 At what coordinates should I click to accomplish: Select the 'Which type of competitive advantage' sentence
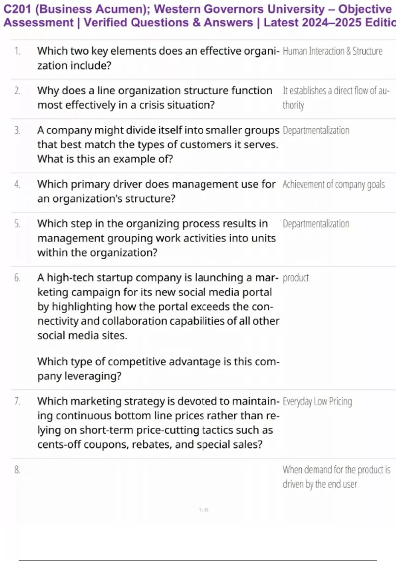[158, 369]
